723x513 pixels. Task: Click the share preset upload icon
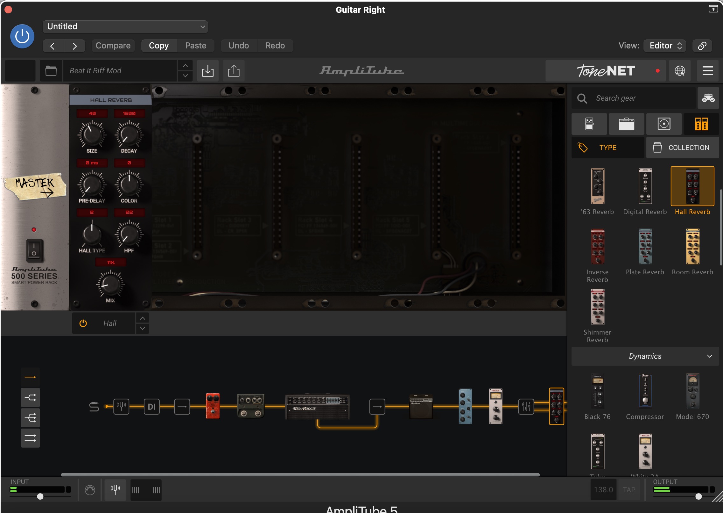[x=234, y=71]
